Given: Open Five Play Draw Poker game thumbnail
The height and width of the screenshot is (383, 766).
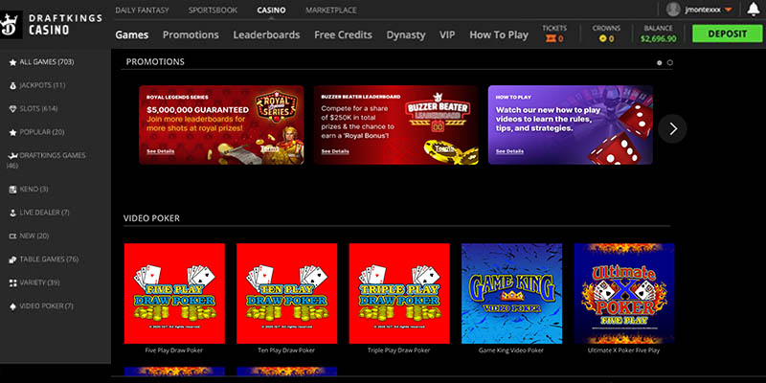Looking at the screenshot, I should coord(174,294).
